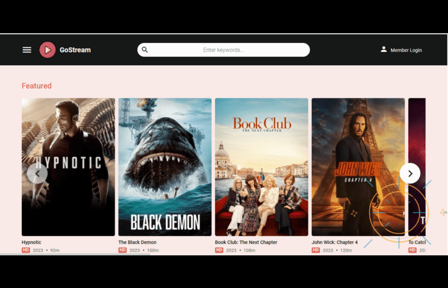The height and width of the screenshot is (288, 448).
Task: Click the 100m runtime text
Action: (x=153, y=251)
